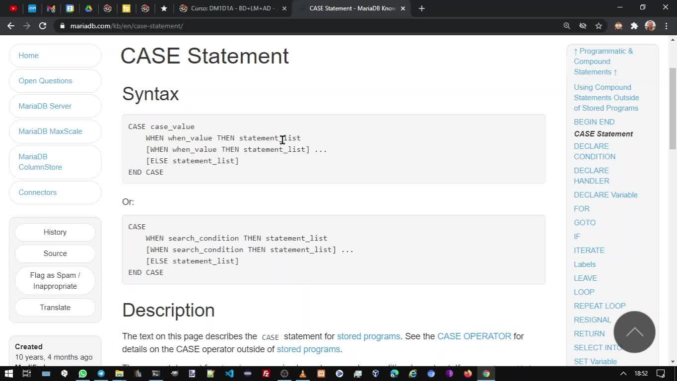The image size is (677, 381).
Task: Go back to the previous page
Action: 11,26
